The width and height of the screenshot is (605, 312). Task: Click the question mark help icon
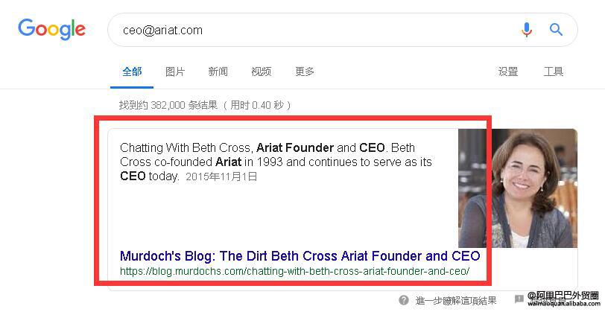[404, 300]
